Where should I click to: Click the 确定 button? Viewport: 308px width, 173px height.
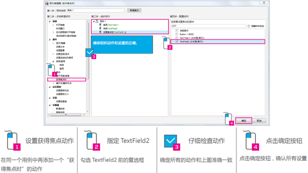tap(244, 121)
